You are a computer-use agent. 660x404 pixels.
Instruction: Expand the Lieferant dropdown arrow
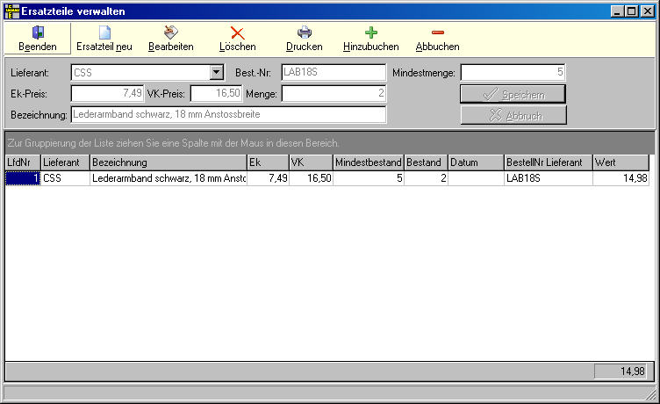click(x=216, y=73)
